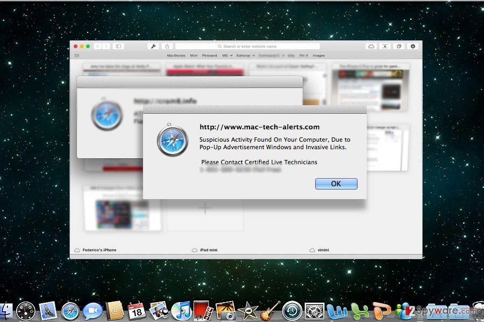This screenshot has height=322, width=484.
Task: Select Federico's iPhone iCloud device
Action: (x=96, y=250)
